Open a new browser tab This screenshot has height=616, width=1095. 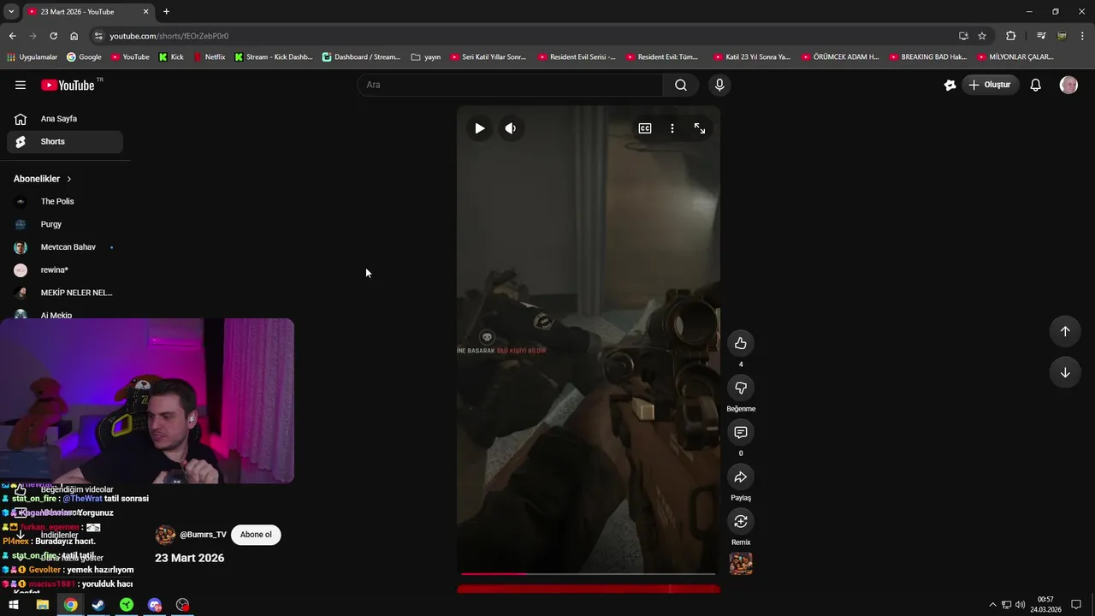click(x=166, y=12)
